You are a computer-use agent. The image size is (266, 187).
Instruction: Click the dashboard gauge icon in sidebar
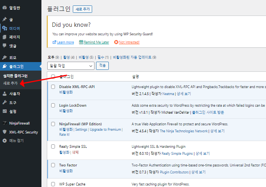5,8
